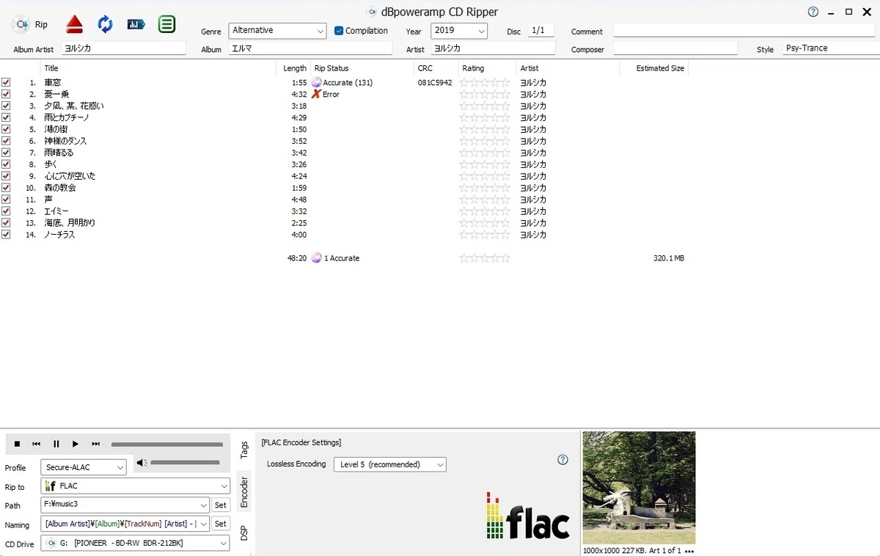
Task: Uncheck track 2 checkbox
Action: 6,94
